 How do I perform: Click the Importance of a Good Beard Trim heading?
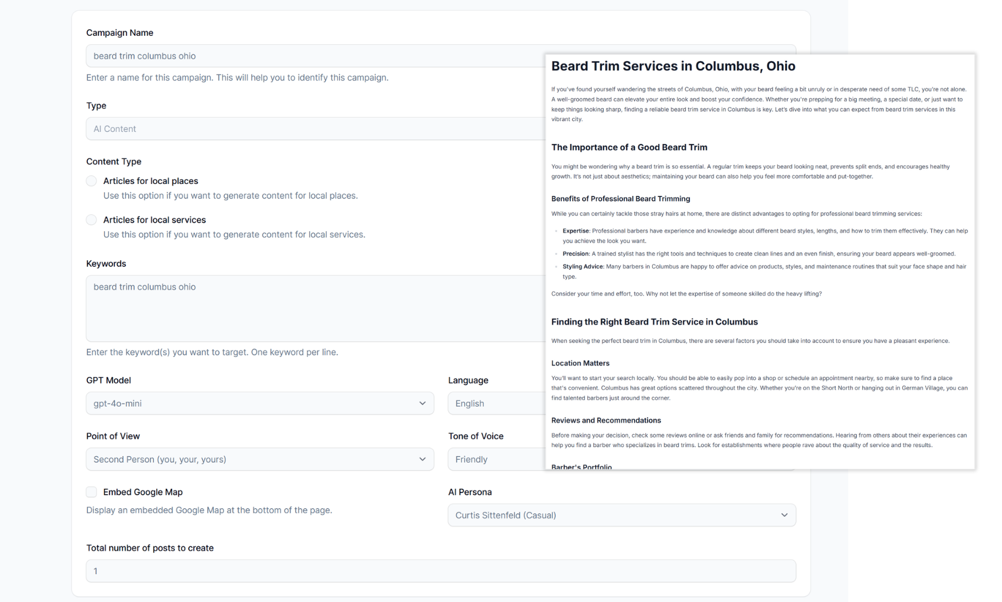point(629,147)
